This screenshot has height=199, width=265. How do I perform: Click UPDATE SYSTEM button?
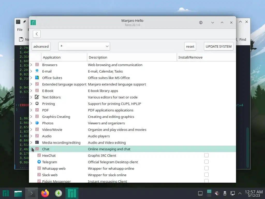pos(218,46)
